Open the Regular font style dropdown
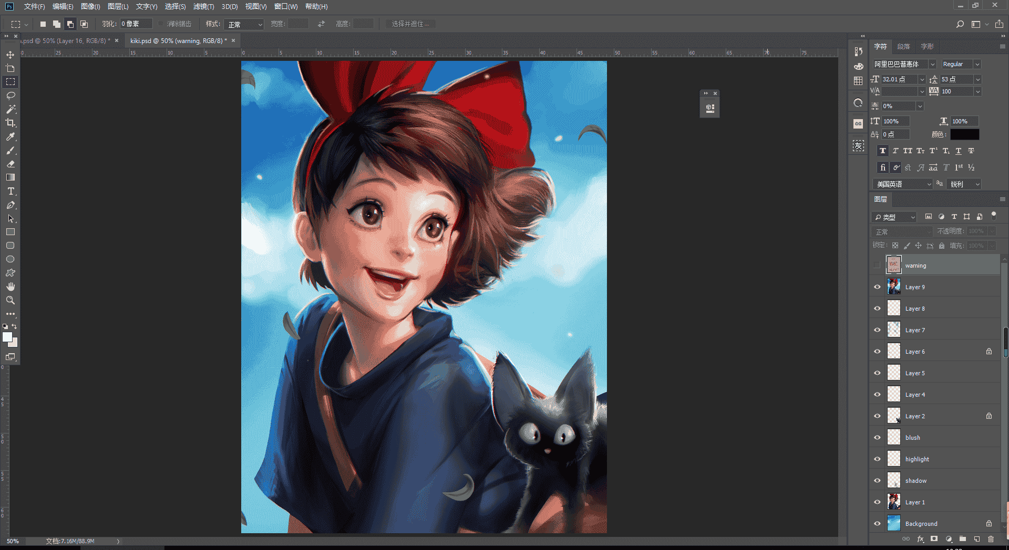1009x550 pixels. click(977, 64)
